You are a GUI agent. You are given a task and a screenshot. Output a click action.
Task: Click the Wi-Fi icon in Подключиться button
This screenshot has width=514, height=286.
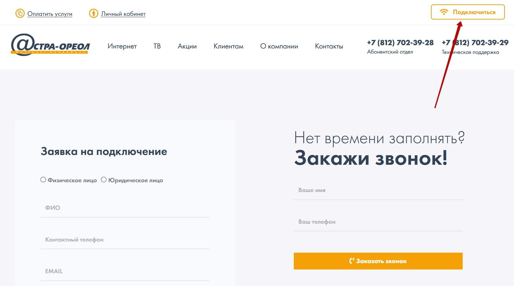coord(444,12)
